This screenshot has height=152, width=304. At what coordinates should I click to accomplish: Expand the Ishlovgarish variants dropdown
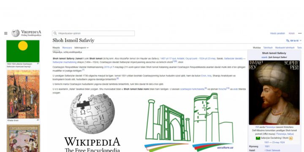[81, 48]
